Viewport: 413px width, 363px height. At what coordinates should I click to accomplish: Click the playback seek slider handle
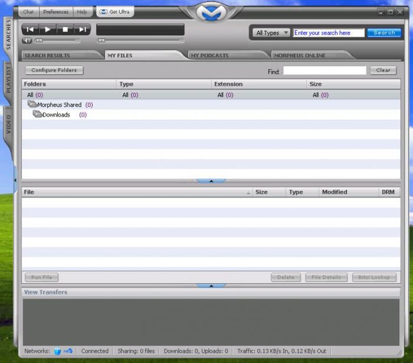pyautogui.click(x=101, y=41)
